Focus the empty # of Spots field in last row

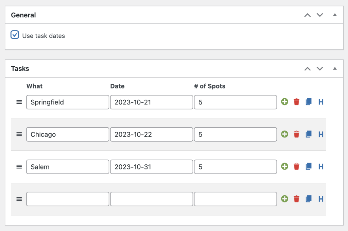(x=236, y=199)
